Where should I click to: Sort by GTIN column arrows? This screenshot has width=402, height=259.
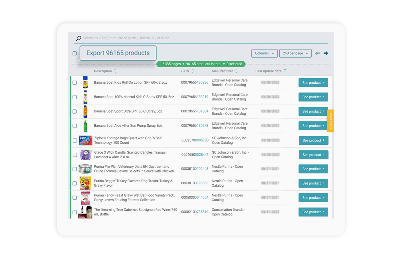[x=193, y=71]
